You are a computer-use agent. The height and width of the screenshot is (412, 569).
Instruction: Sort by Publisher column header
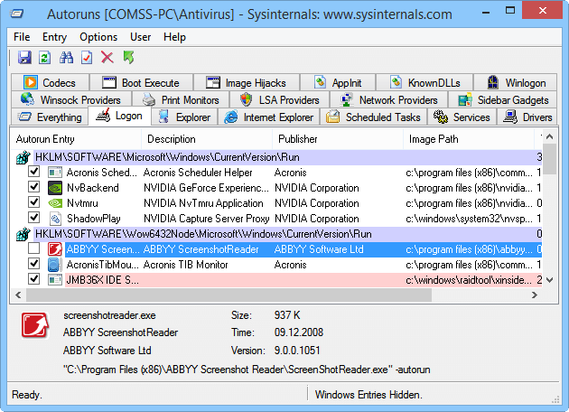click(x=338, y=139)
